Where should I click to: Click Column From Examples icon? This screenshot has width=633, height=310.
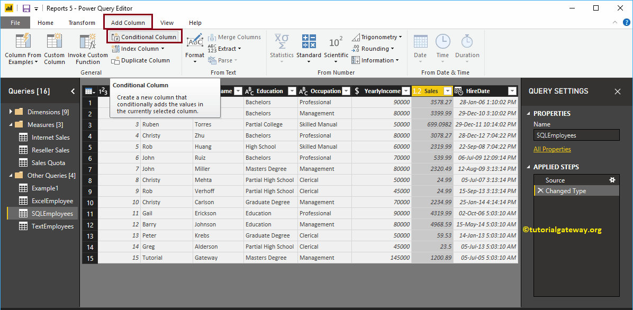[x=23, y=42]
